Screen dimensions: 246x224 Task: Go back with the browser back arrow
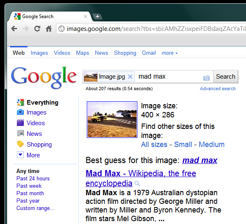pyautogui.click(x=14, y=28)
